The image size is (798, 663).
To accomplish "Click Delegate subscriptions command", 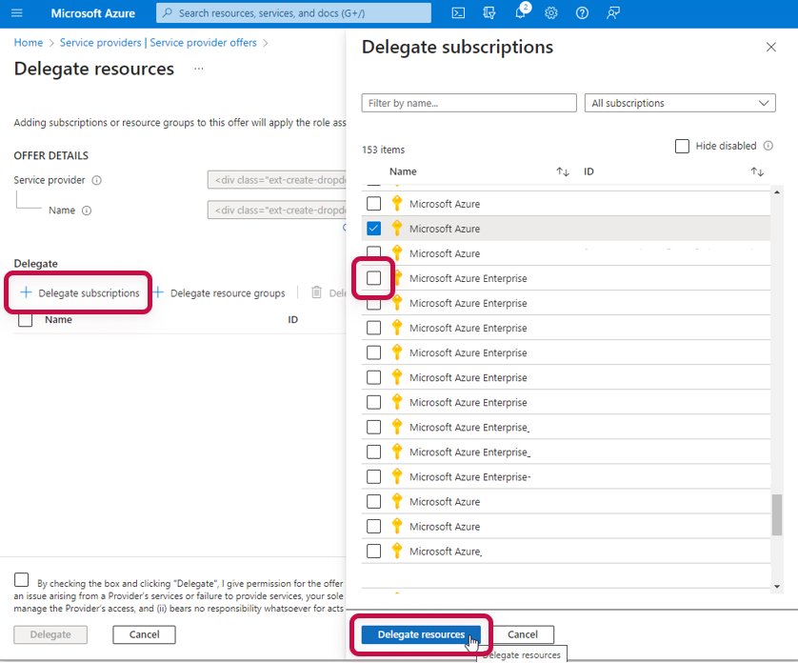I will point(80,293).
